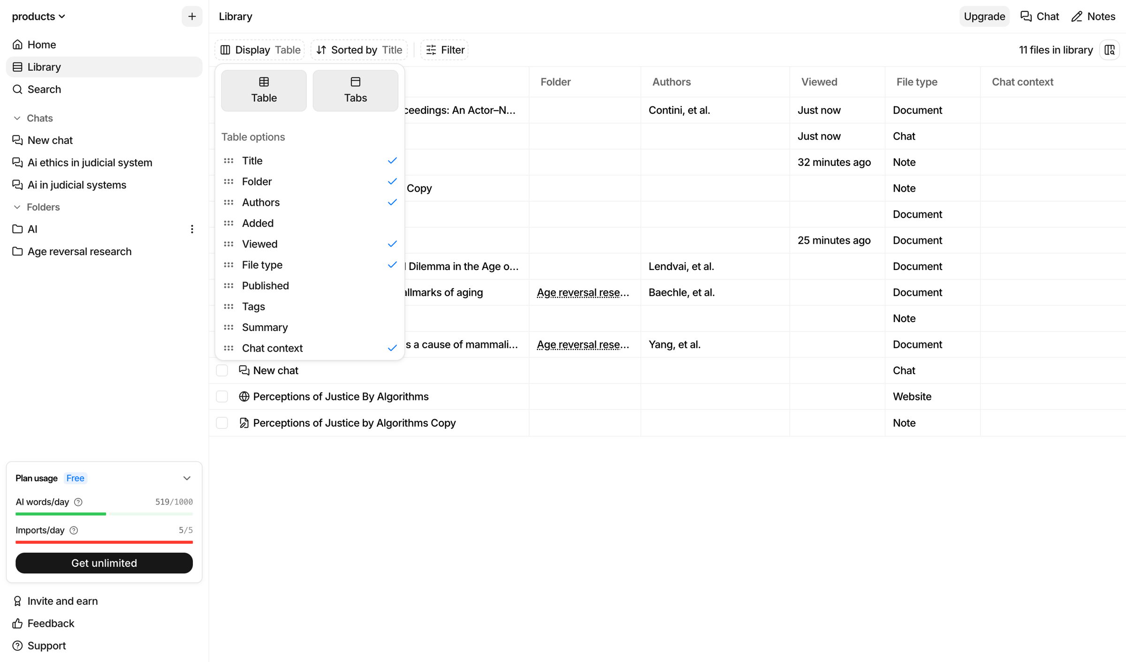Click the Chat bubbles icon in header
The height and width of the screenshot is (662, 1126).
point(1026,16)
